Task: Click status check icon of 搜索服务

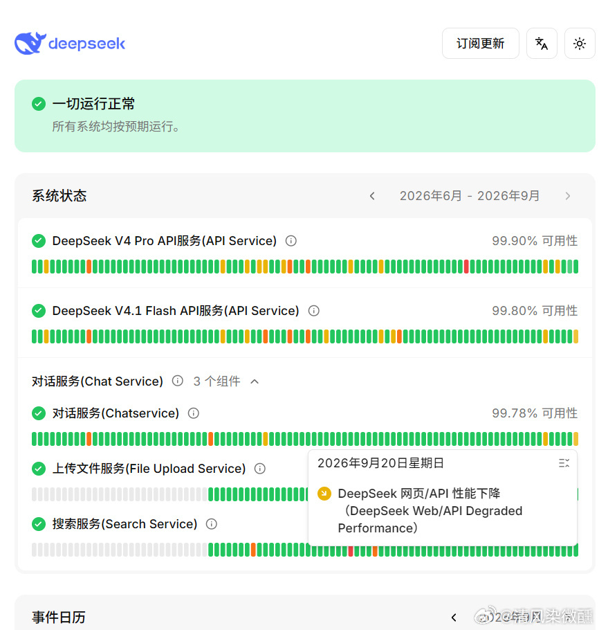Action: coord(39,524)
